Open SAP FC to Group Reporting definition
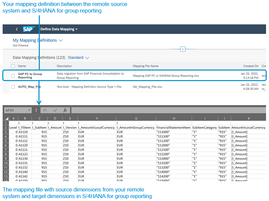The width and height of the screenshot is (269, 201). (30, 76)
